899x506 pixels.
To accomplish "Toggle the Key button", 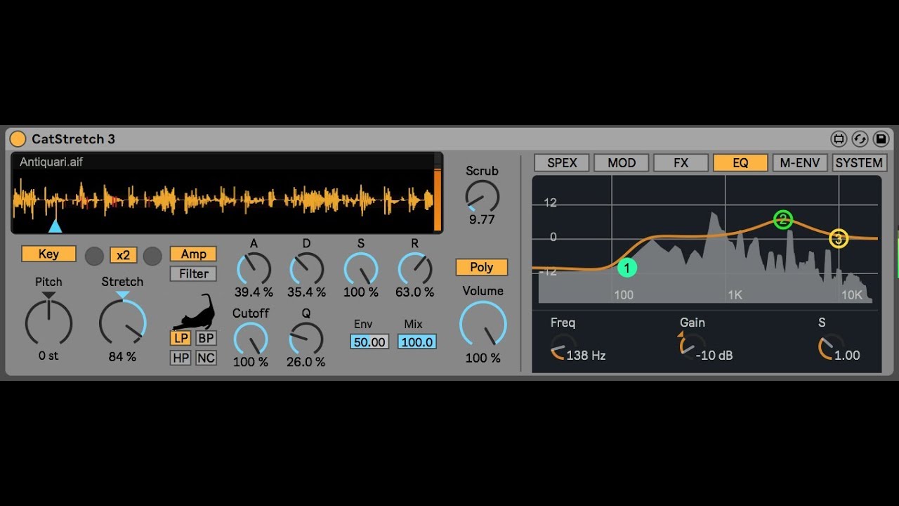I will point(48,254).
